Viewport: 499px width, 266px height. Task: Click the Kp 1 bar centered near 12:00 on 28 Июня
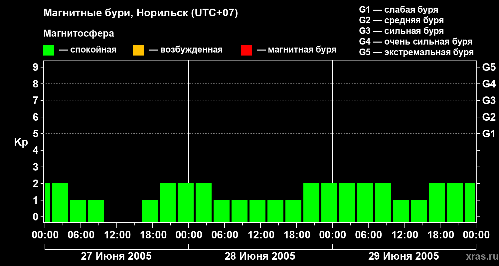coord(257,211)
